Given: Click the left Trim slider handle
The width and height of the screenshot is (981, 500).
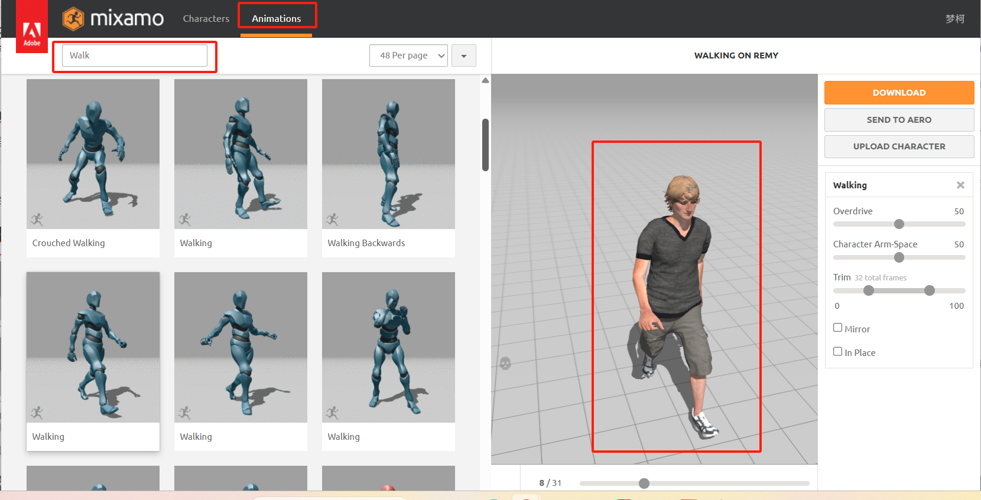Looking at the screenshot, I should [x=868, y=290].
